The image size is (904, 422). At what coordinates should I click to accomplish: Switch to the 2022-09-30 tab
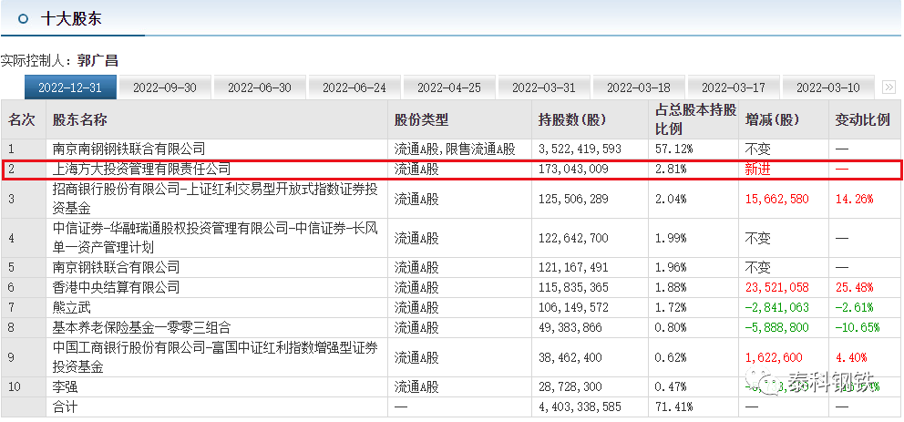click(165, 87)
